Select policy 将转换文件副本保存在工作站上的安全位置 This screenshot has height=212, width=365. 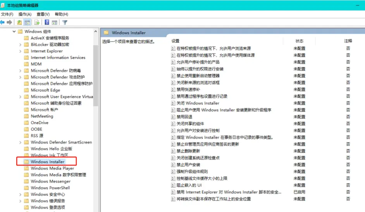coord(214,199)
